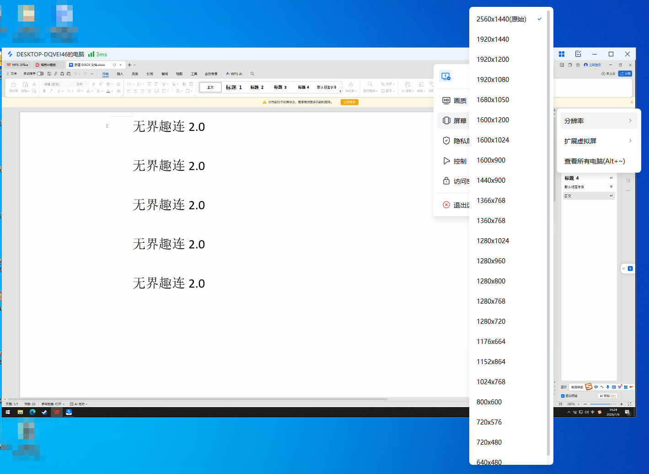
Task: Click the 控制 control arrow icon
Action: tap(446, 161)
